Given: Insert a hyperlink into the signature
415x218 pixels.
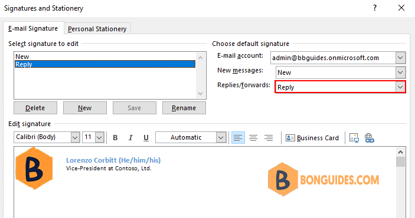Looking at the screenshot, I should click(x=369, y=138).
